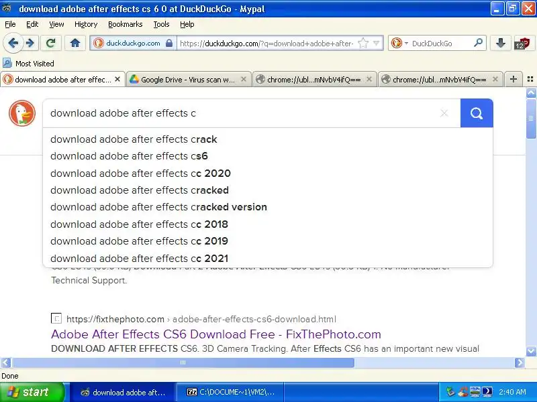Bookmark this page with the star icon
Screen dimensions: 537x402
(x=362, y=43)
